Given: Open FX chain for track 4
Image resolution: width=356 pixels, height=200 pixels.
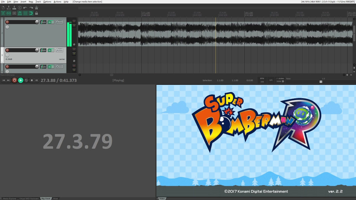Looking at the screenshot, I should coord(49,67).
